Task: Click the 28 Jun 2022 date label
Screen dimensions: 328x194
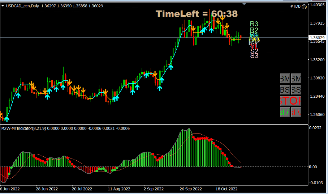Action: pos(47,189)
